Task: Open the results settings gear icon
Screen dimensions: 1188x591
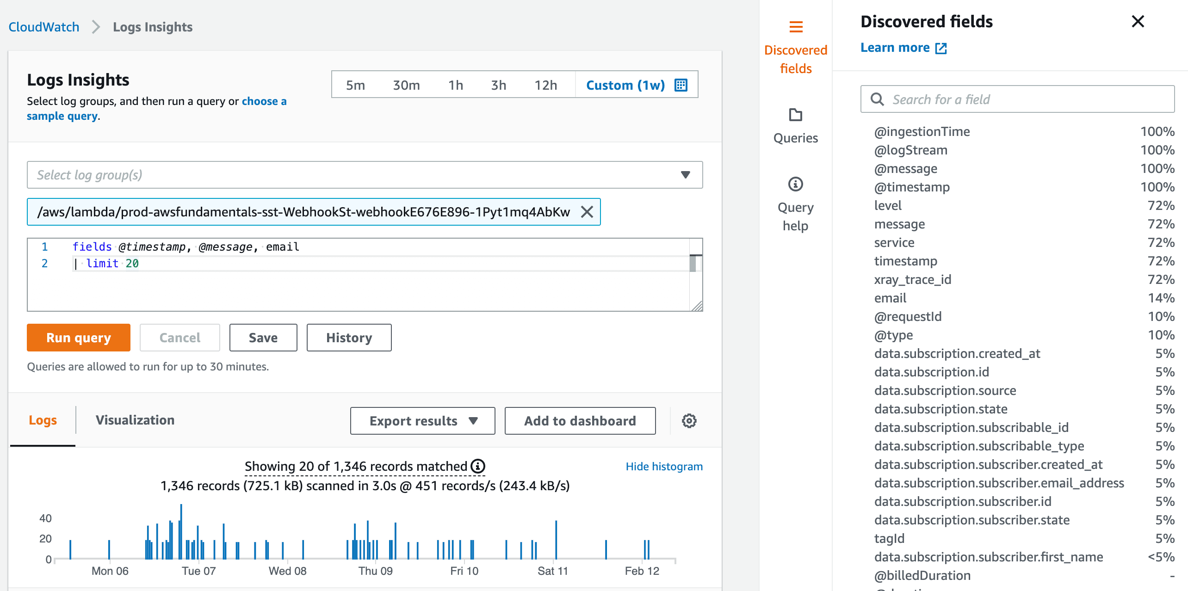Action: coord(689,421)
